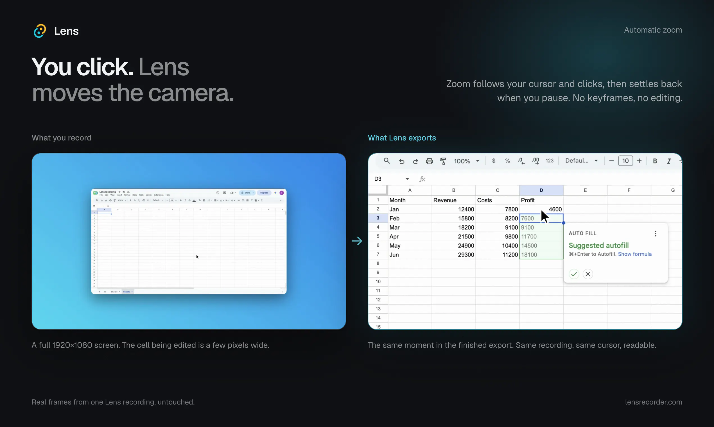The image size is (714, 427).
Task: Click the Costs header cell
Action: (x=497, y=200)
